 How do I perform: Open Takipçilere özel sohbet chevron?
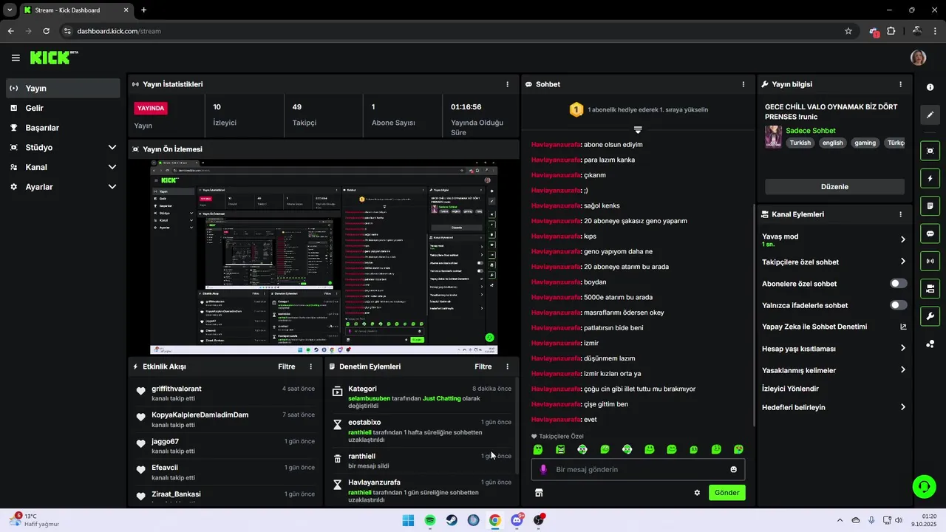tap(902, 262)
